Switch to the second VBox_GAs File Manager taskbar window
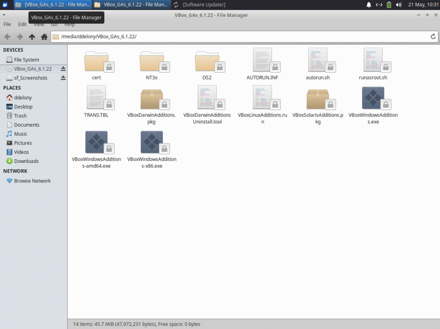This screenshot has width=440, height=329. point(132,4)
